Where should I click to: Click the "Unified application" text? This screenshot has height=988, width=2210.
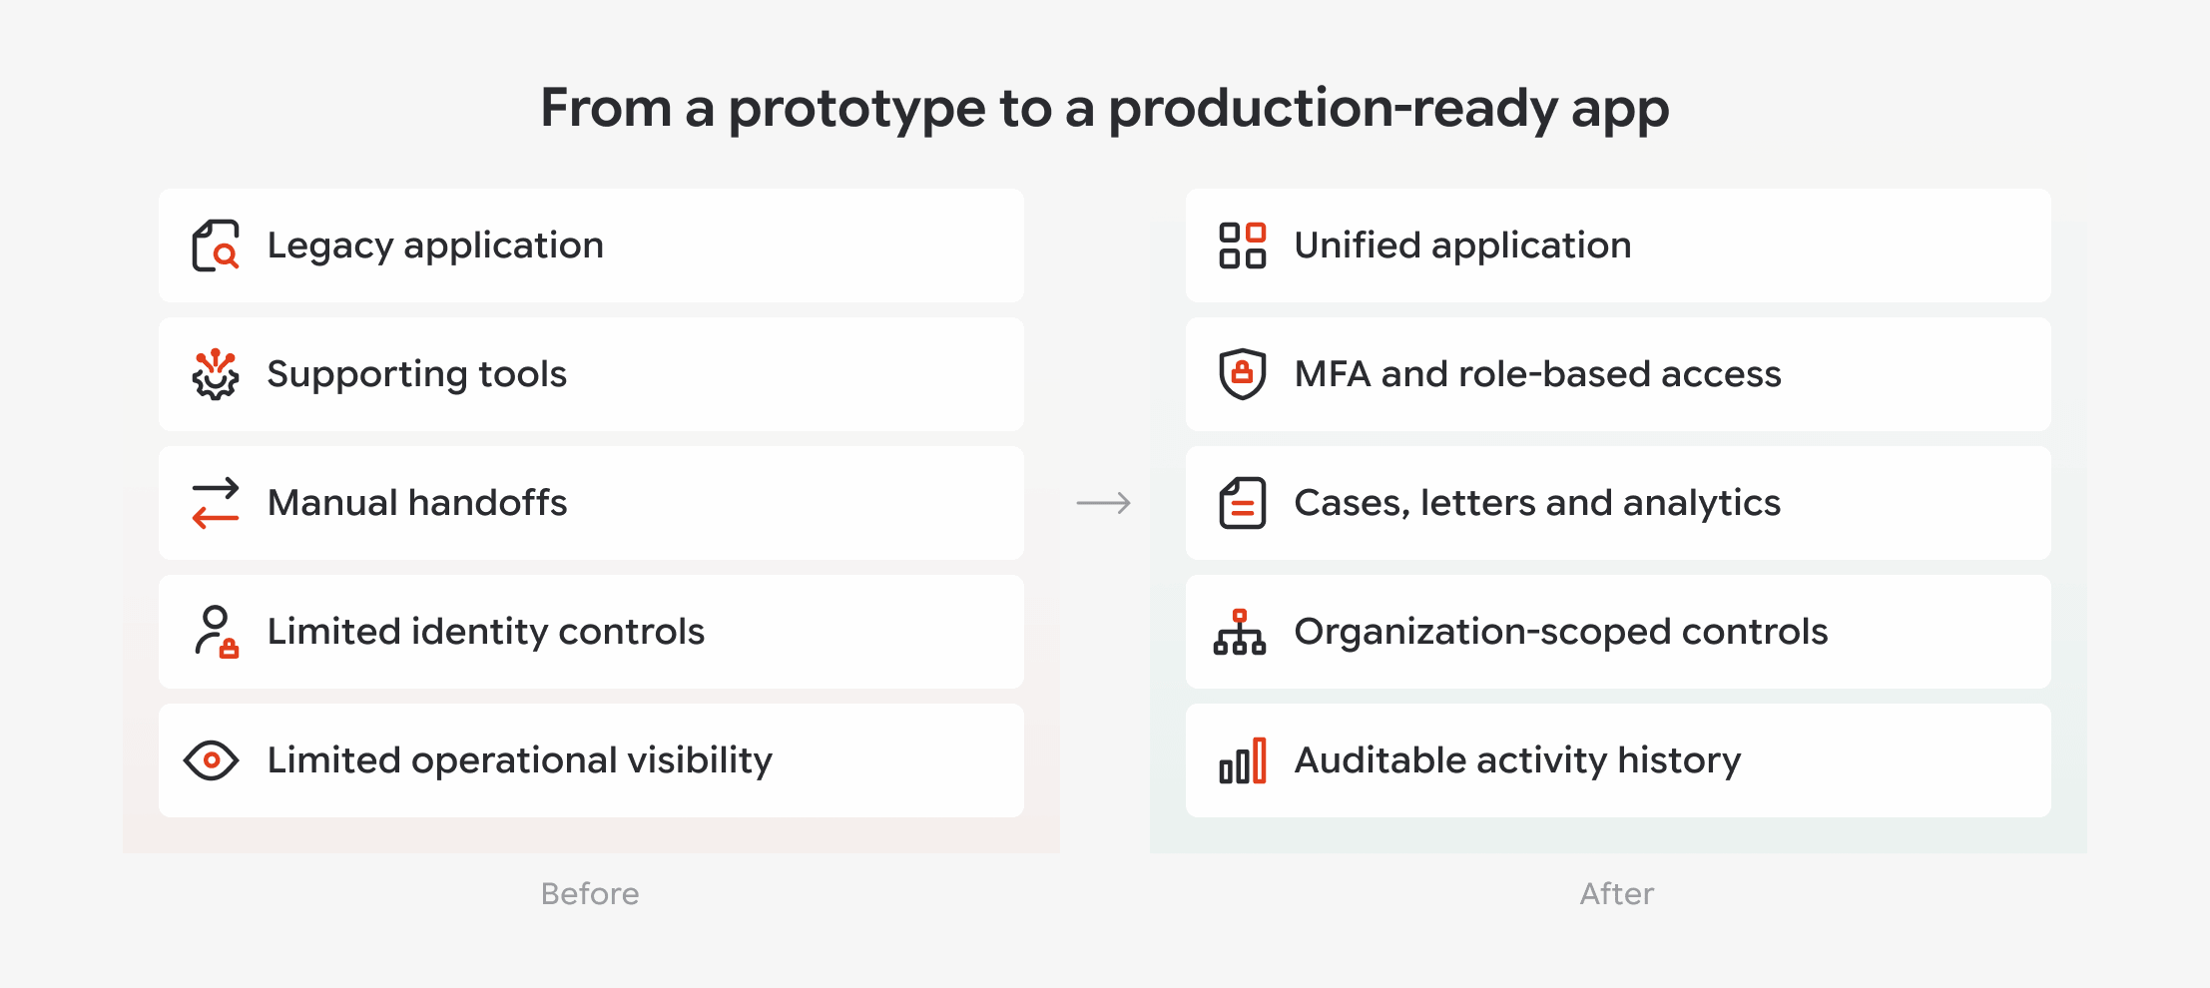click(x=1463, y=246)
